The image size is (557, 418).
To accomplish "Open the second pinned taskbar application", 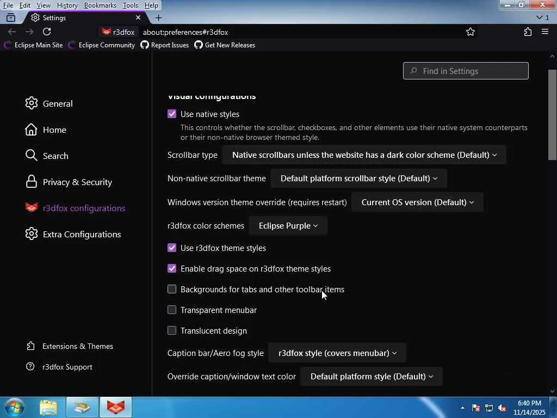I will click(82, 407).
